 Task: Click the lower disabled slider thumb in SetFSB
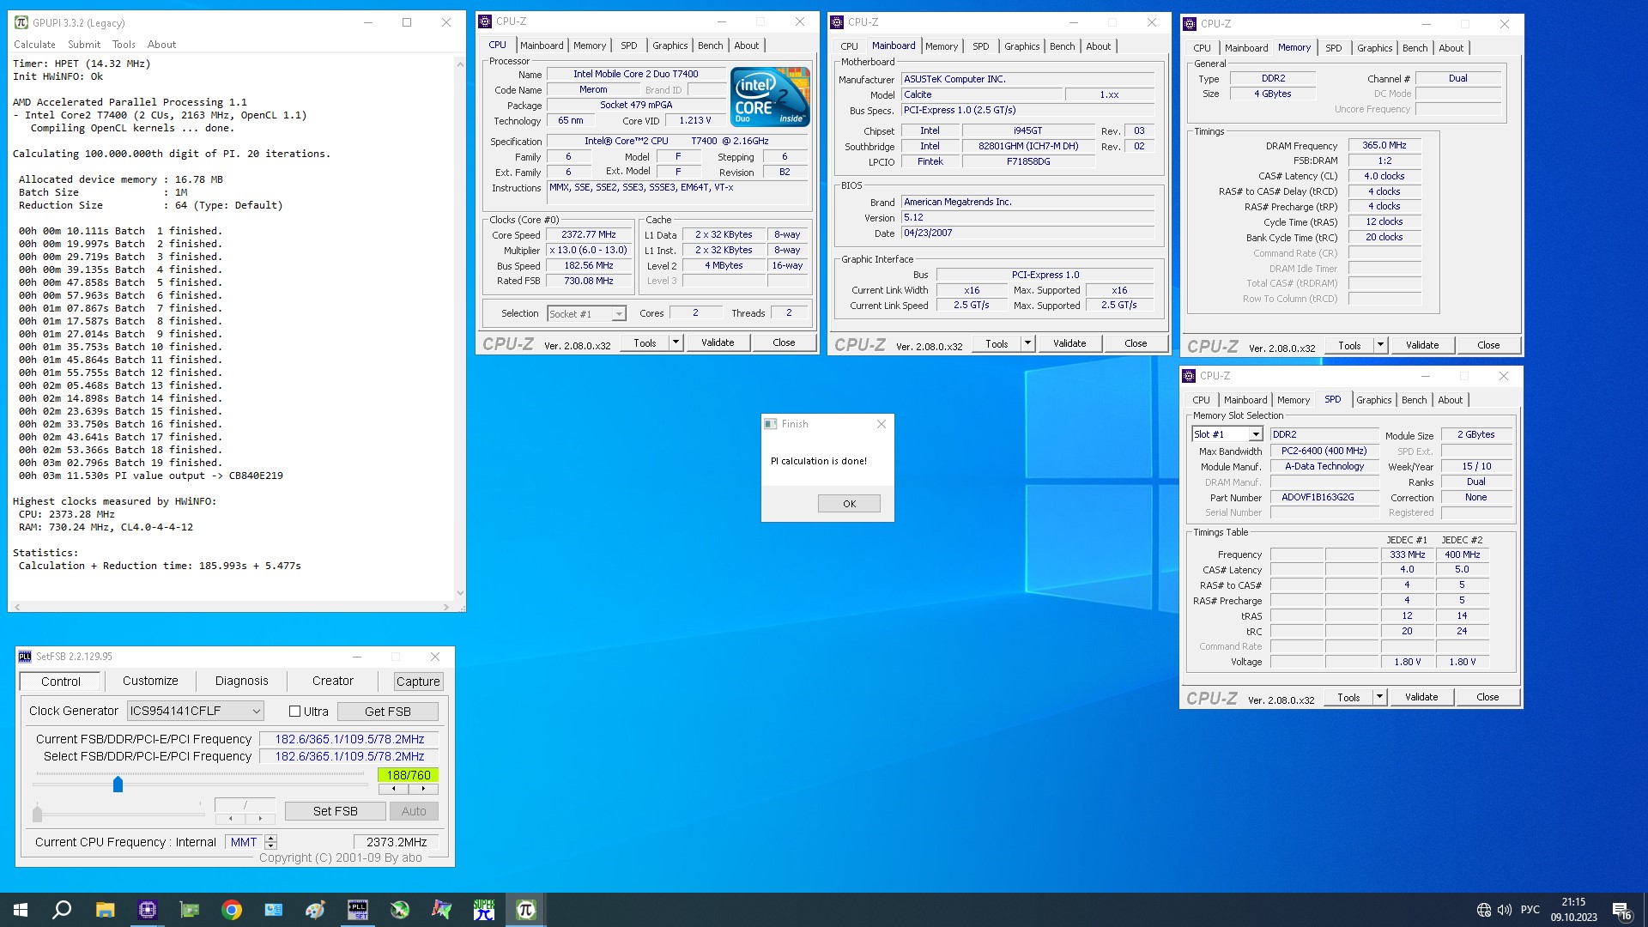pyautogui.click(x=37, y=812)
